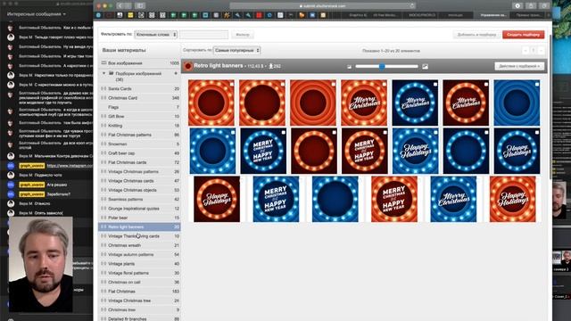Tick checkbox on first orange marquee lights thumbnail

coord(232,84)
